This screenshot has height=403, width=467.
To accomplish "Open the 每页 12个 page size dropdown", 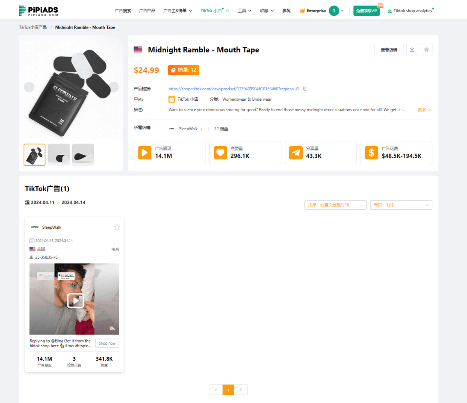I will 401,205.
